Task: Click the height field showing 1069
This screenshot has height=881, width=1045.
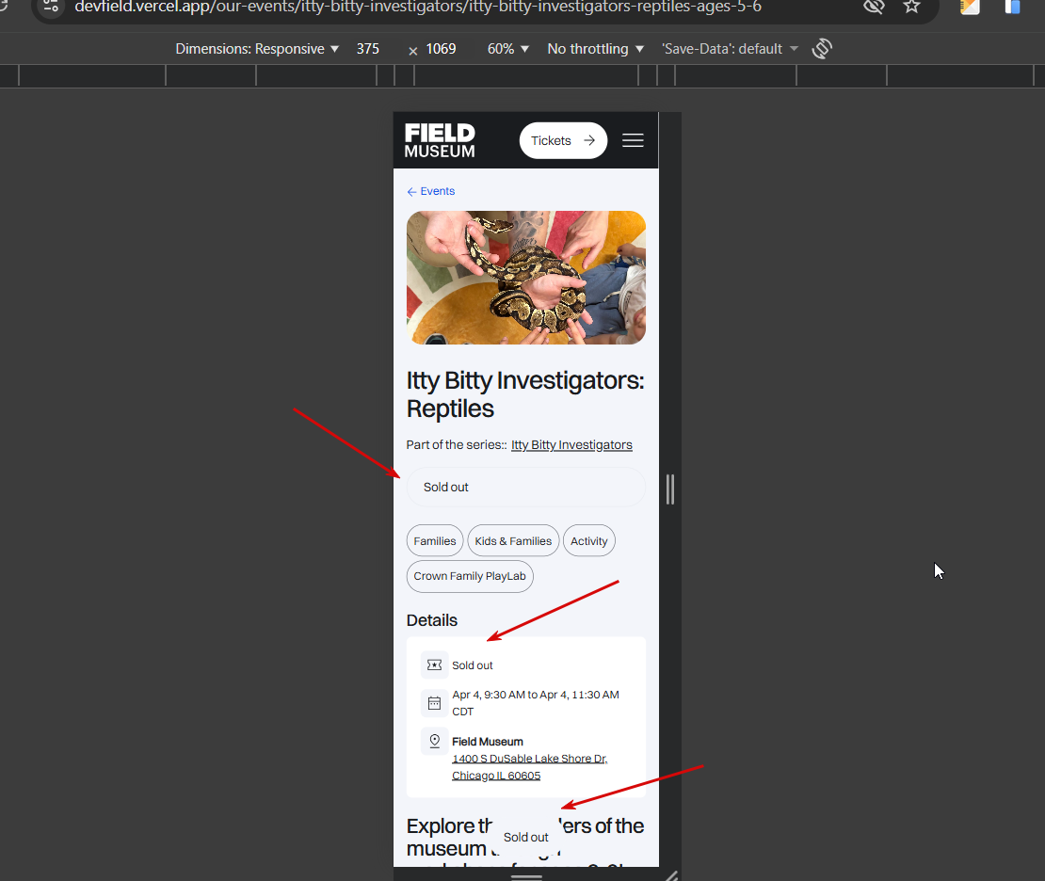Action: 441,49
